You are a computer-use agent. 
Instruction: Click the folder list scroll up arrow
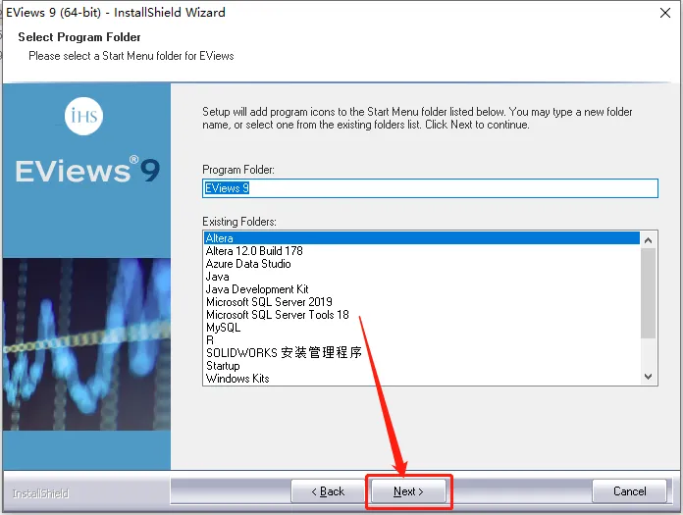click(648, 240)
